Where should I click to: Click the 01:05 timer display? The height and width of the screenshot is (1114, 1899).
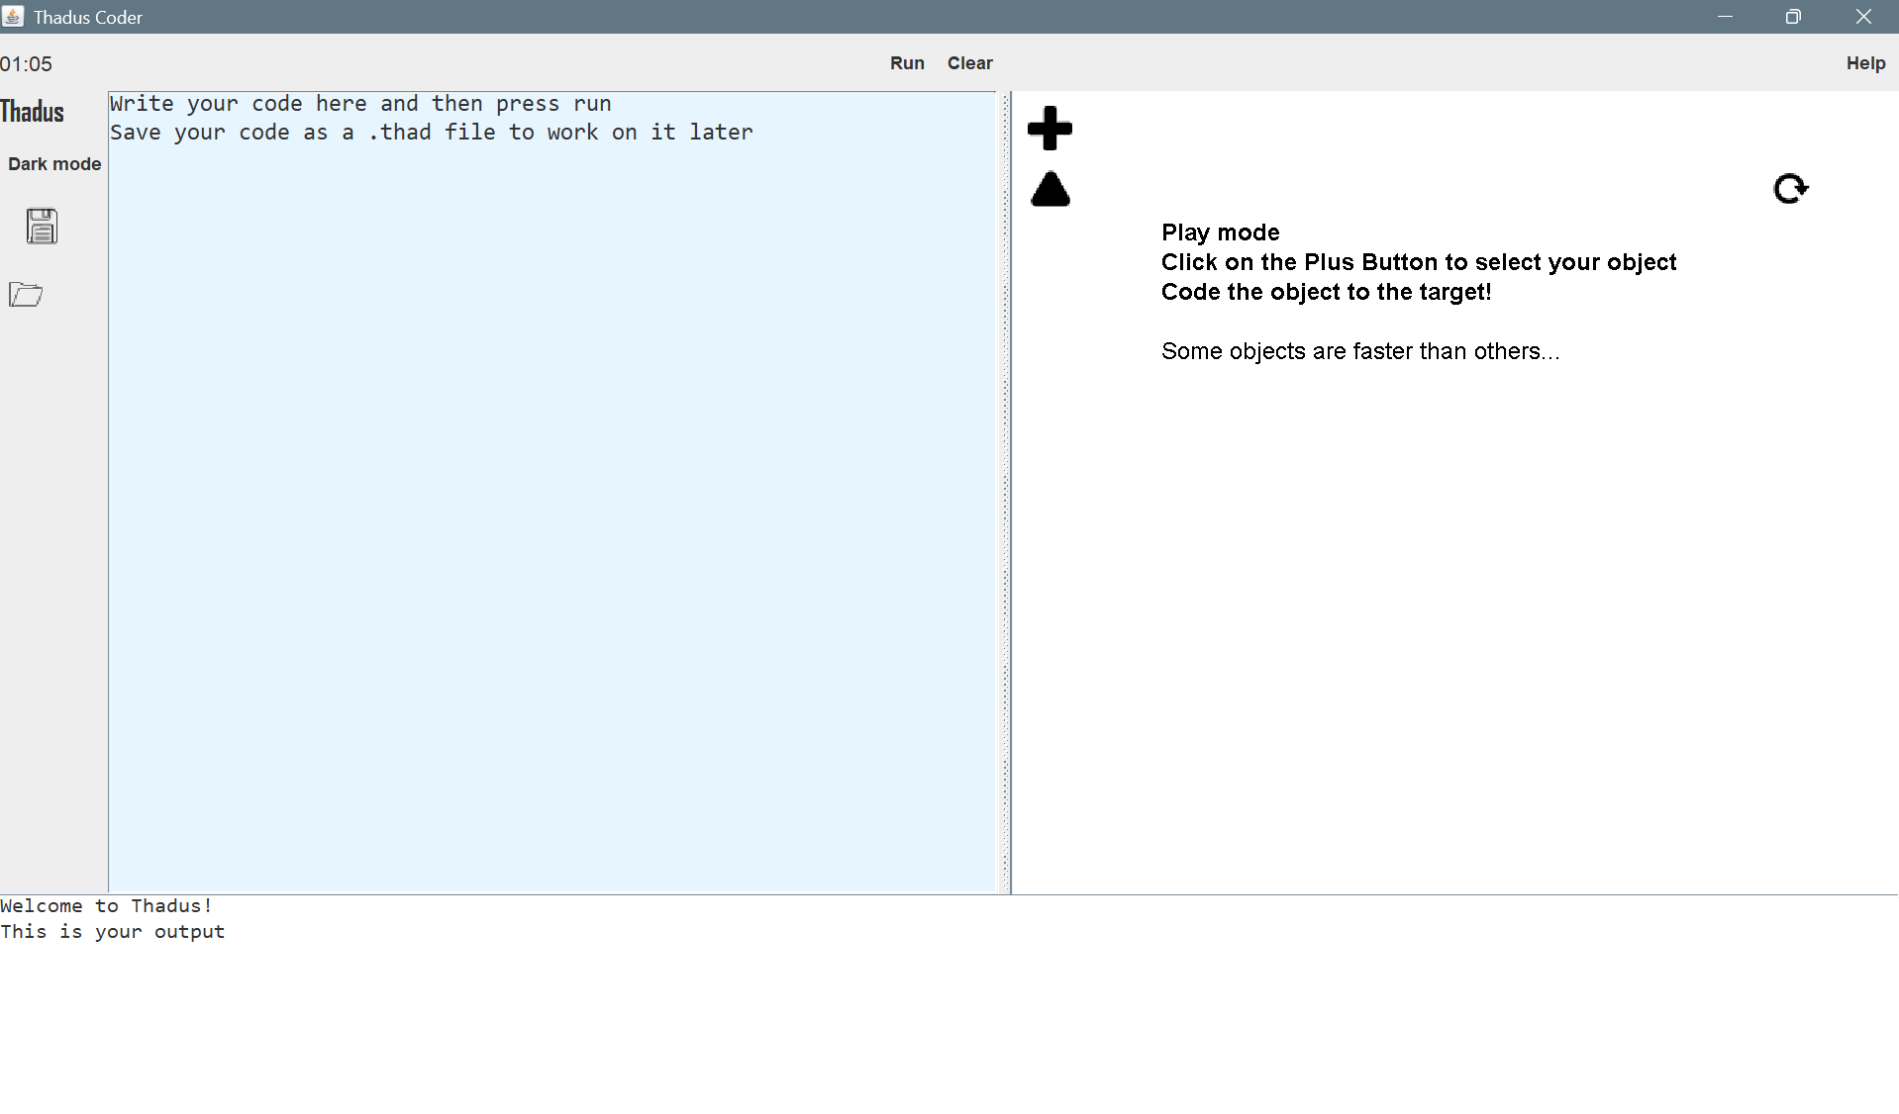tap(27, 64)
